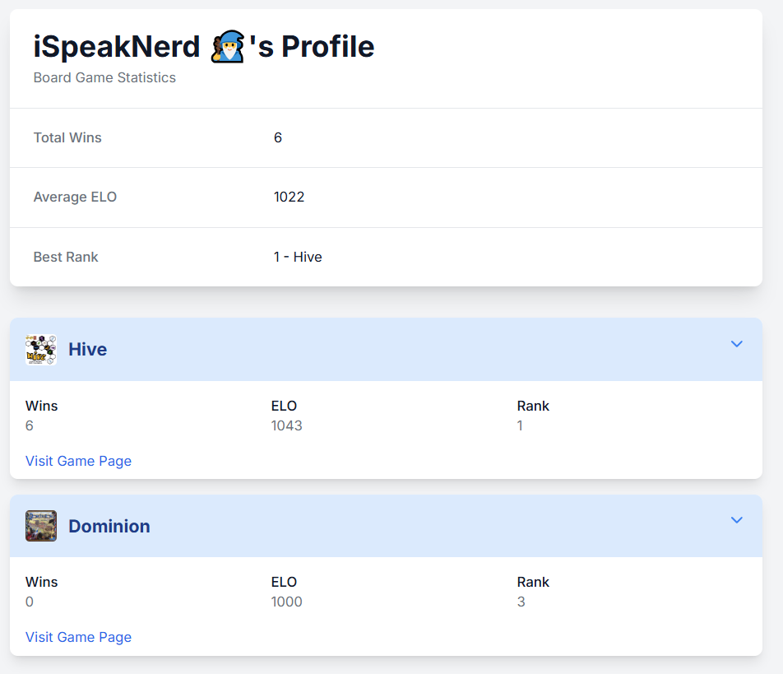This screenshot has width=783, height=674.
Task: Click the Best Rank value 1 - Hive
Action: (298, 257)
